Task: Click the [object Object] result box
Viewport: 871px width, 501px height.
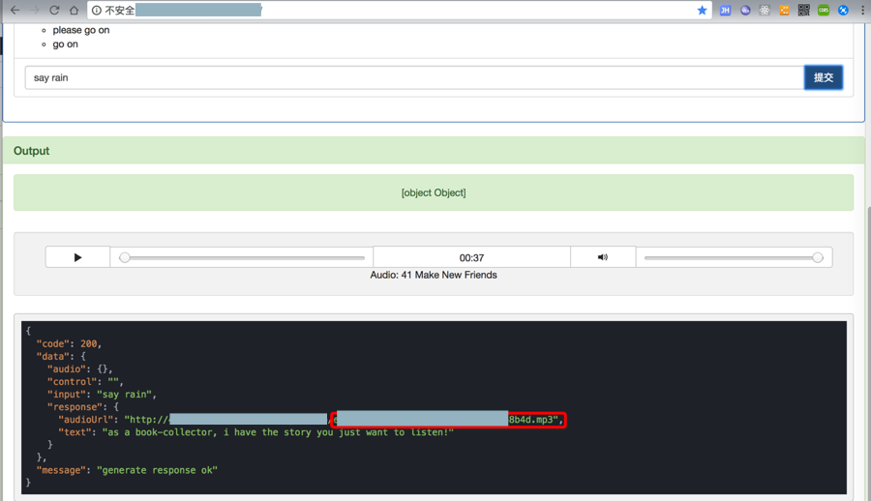Action: point(434,192)
